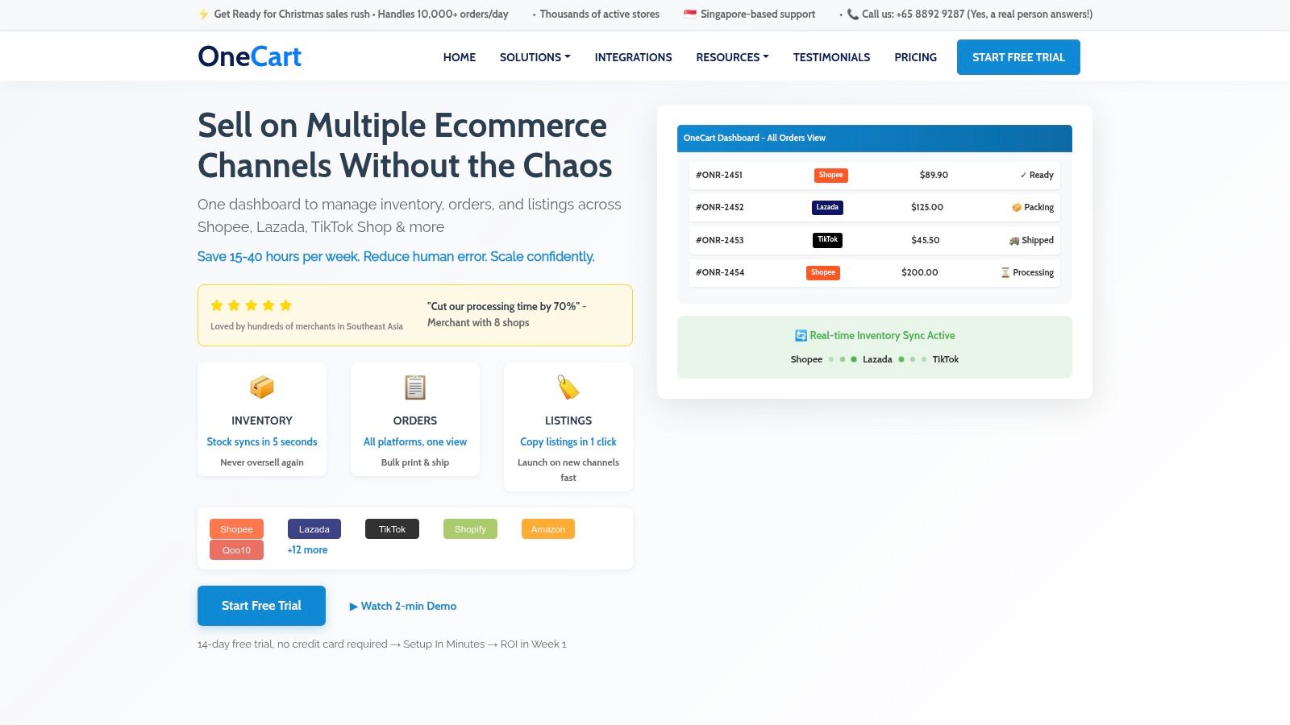Click the inventory box icon
This screenshot has height=725, width=1290.
point(261,387)
